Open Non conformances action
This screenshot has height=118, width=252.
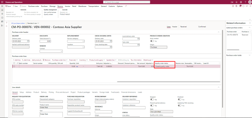coord(50,12)
